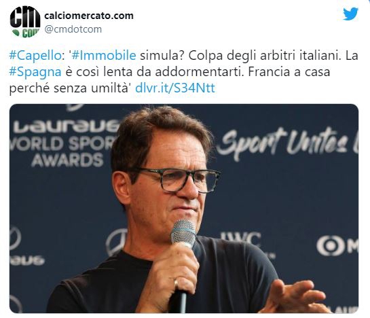
Task: Click the 'Sport Unites' script on the backdrop
Action: [x=287, y=141]
